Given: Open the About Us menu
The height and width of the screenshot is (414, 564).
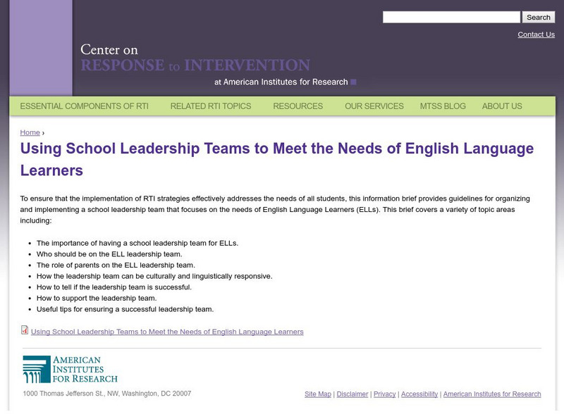Looking at the screenshot, I should click(502, 106).
